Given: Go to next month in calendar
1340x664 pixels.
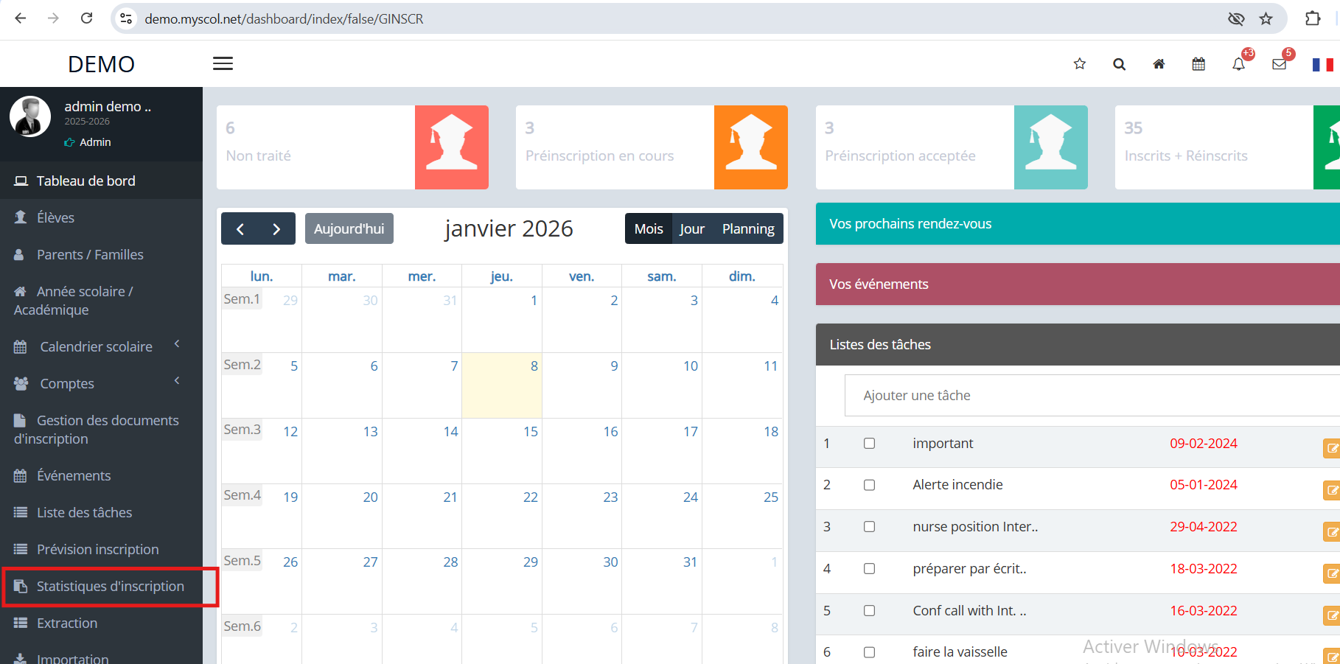Looking at the screenshot, I should [276, 229].
